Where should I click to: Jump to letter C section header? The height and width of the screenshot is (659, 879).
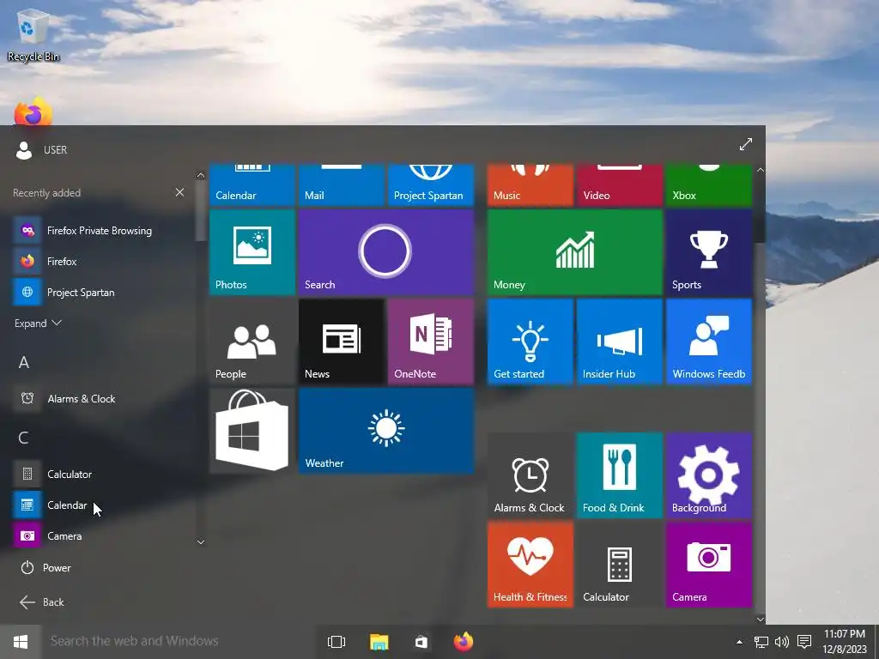click(x=23, y=438)
